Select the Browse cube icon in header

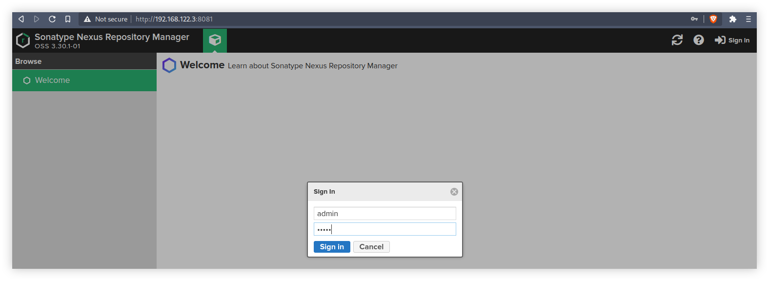click(215, 40)
